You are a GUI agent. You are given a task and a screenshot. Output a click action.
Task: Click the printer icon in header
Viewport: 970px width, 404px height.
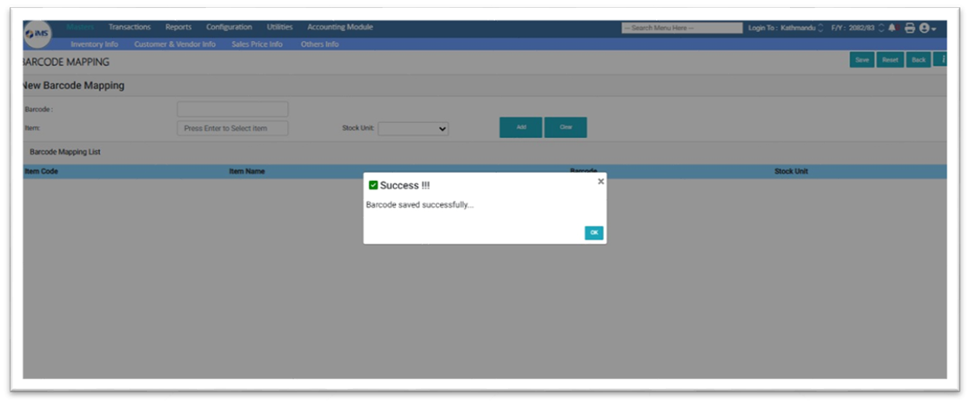910,28
